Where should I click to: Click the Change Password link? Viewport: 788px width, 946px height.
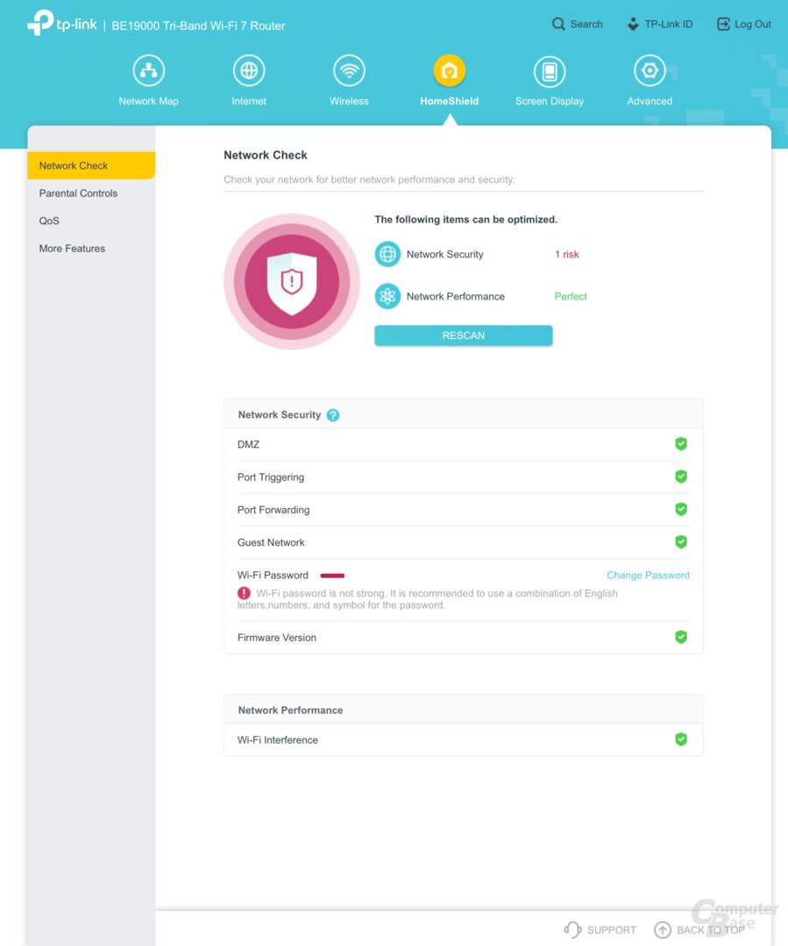point(648,575)
